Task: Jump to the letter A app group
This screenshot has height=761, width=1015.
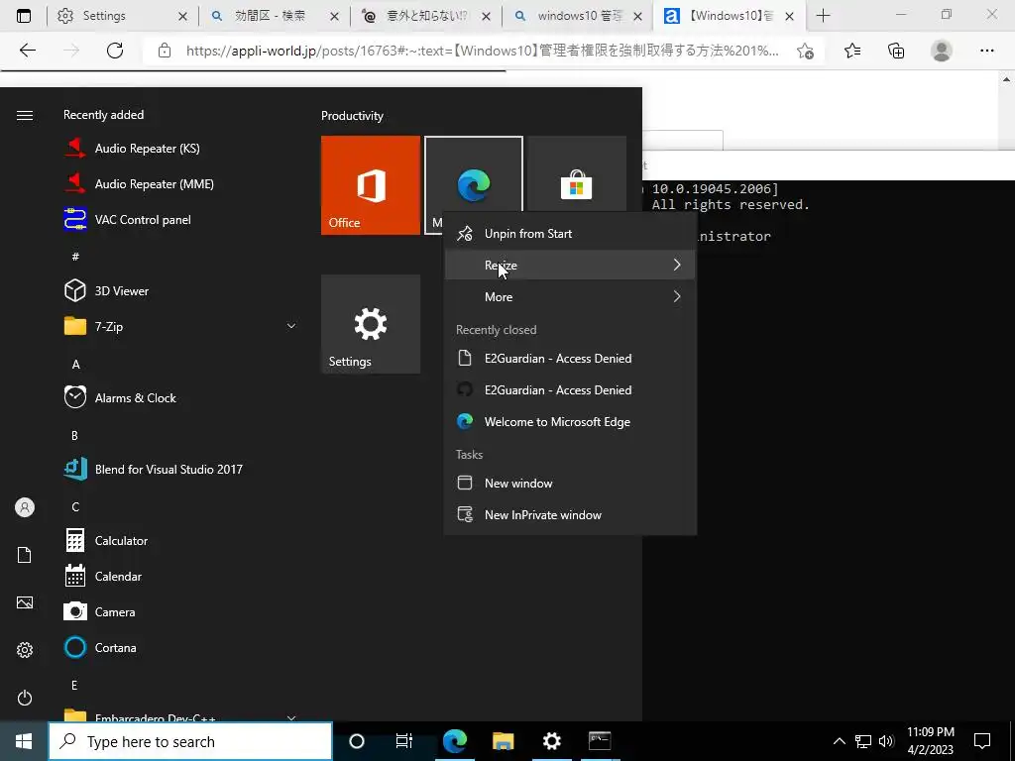Action: [75, 365]
